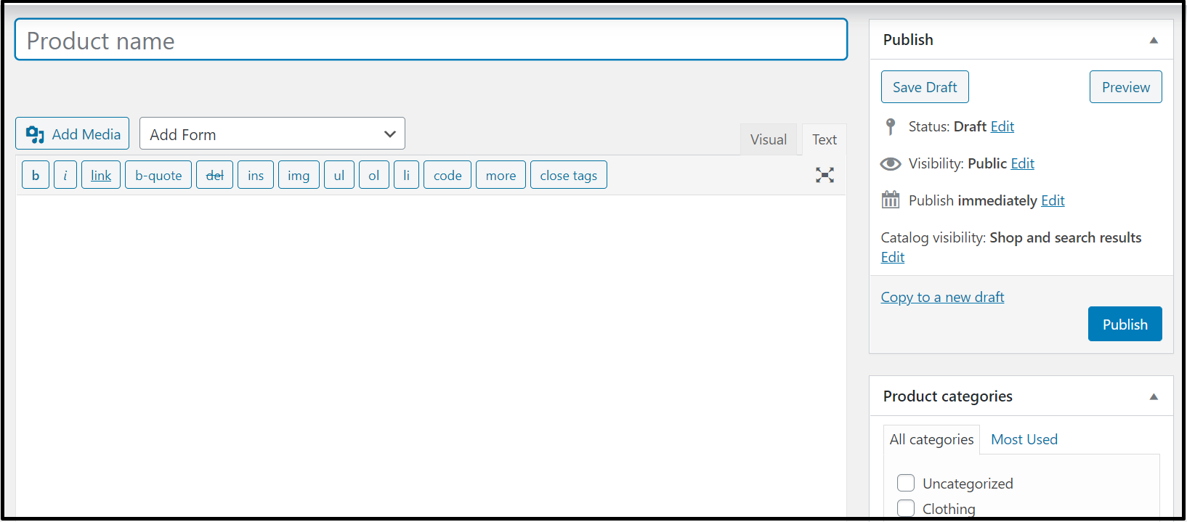The height and width of the screenshot is (522, 1187).
Task: Insert a hyperlink using link button
Action: click(x=101, y=175)
